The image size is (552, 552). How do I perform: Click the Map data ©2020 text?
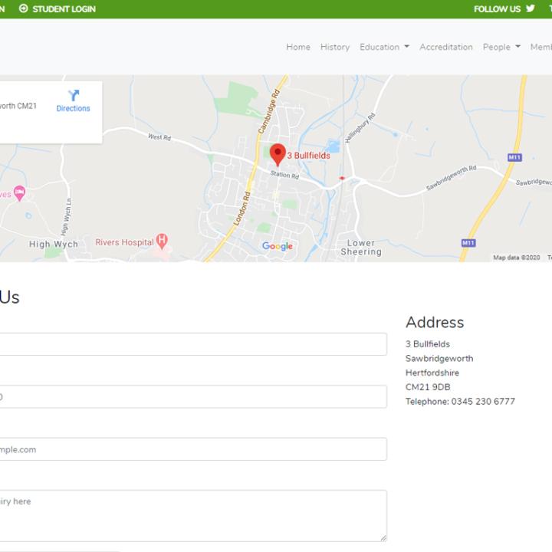pyautogui.click(x=516, y=258)
